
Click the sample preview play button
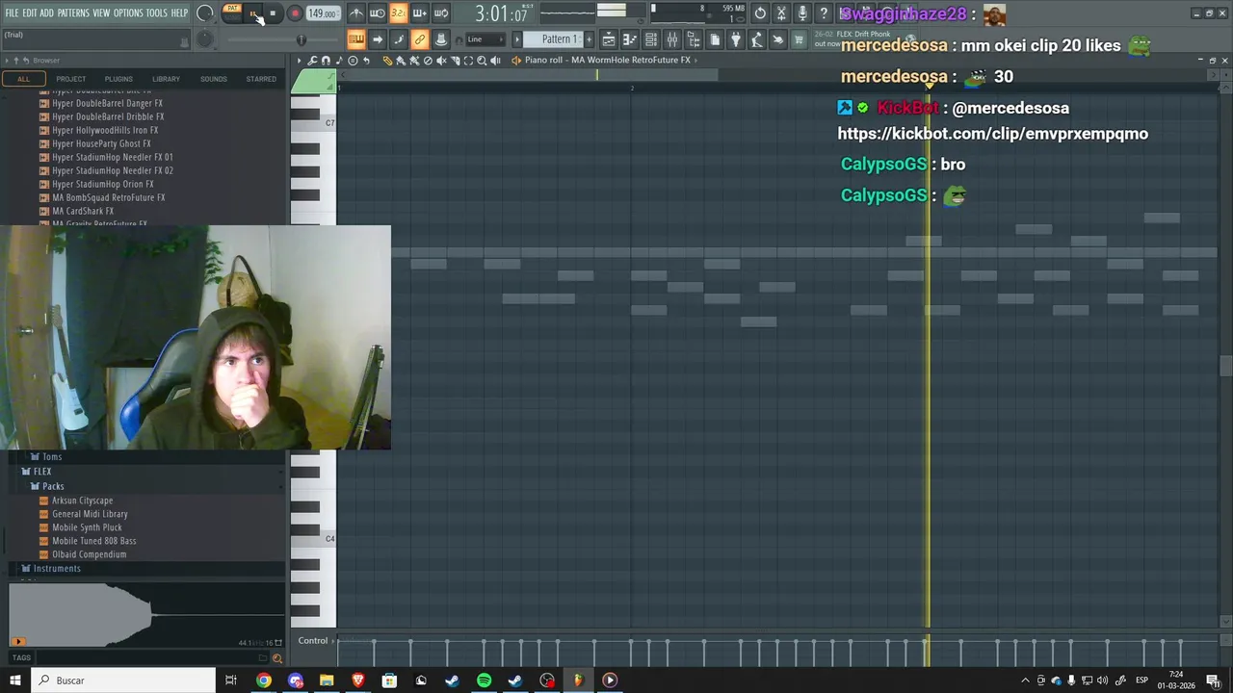17,641
